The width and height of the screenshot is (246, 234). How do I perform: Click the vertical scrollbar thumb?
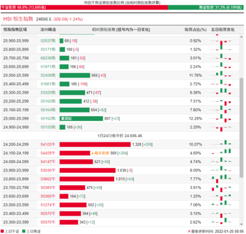[241, 128]
